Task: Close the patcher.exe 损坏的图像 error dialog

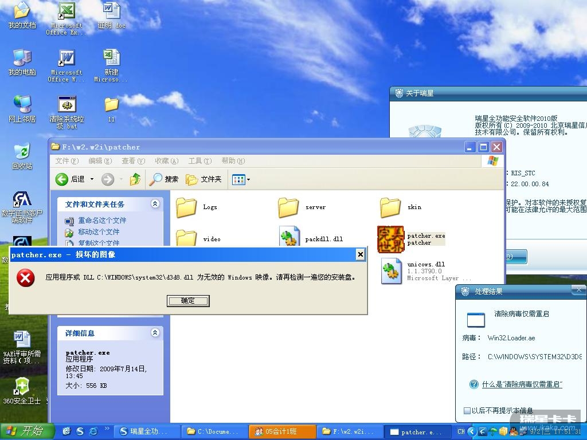Action: [360, 255]
